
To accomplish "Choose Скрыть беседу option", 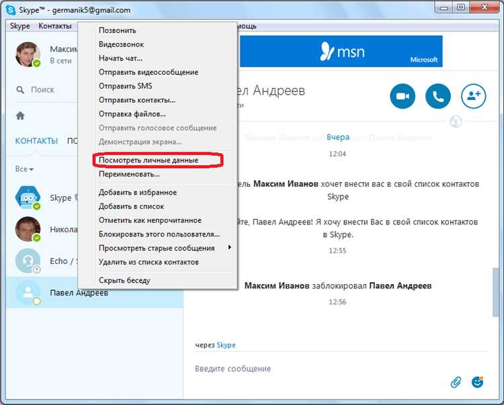I will [x=124, y=280].
